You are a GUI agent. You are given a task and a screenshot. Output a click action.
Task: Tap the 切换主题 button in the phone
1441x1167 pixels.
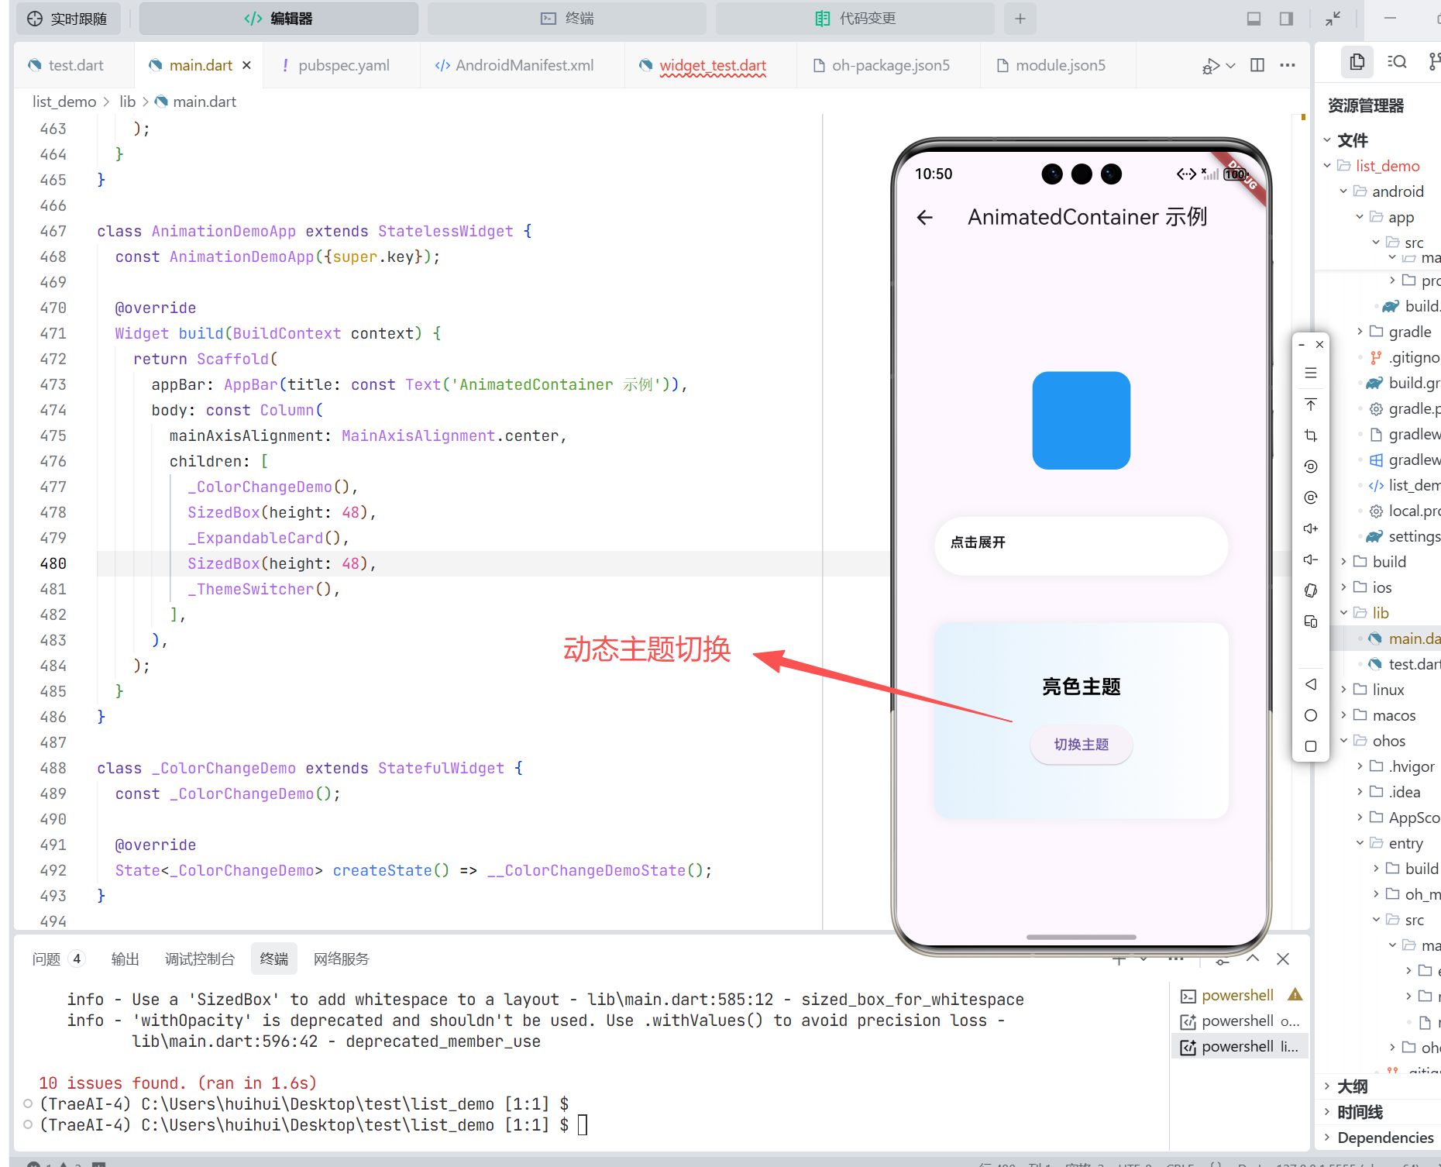click(1082, 745)
